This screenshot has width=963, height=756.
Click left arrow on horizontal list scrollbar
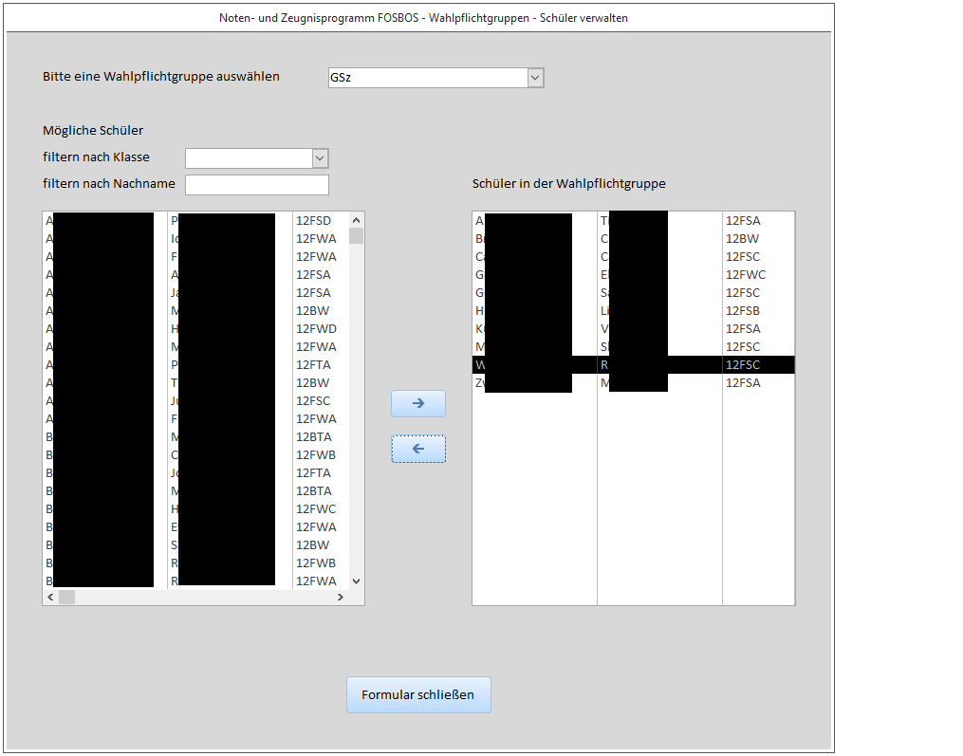point(50,598)
